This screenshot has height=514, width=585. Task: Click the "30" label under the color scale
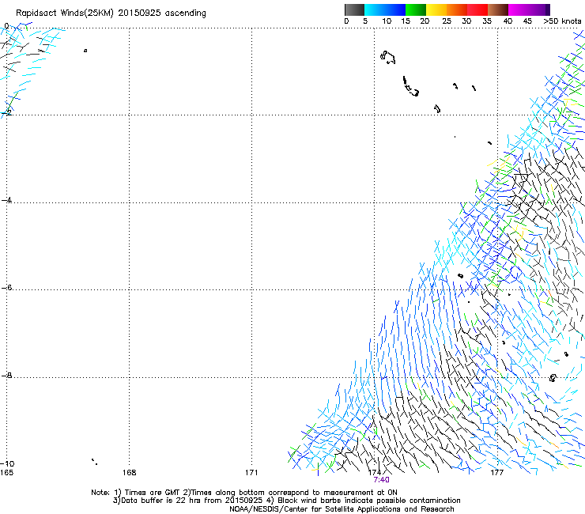(x=466, y=21)
